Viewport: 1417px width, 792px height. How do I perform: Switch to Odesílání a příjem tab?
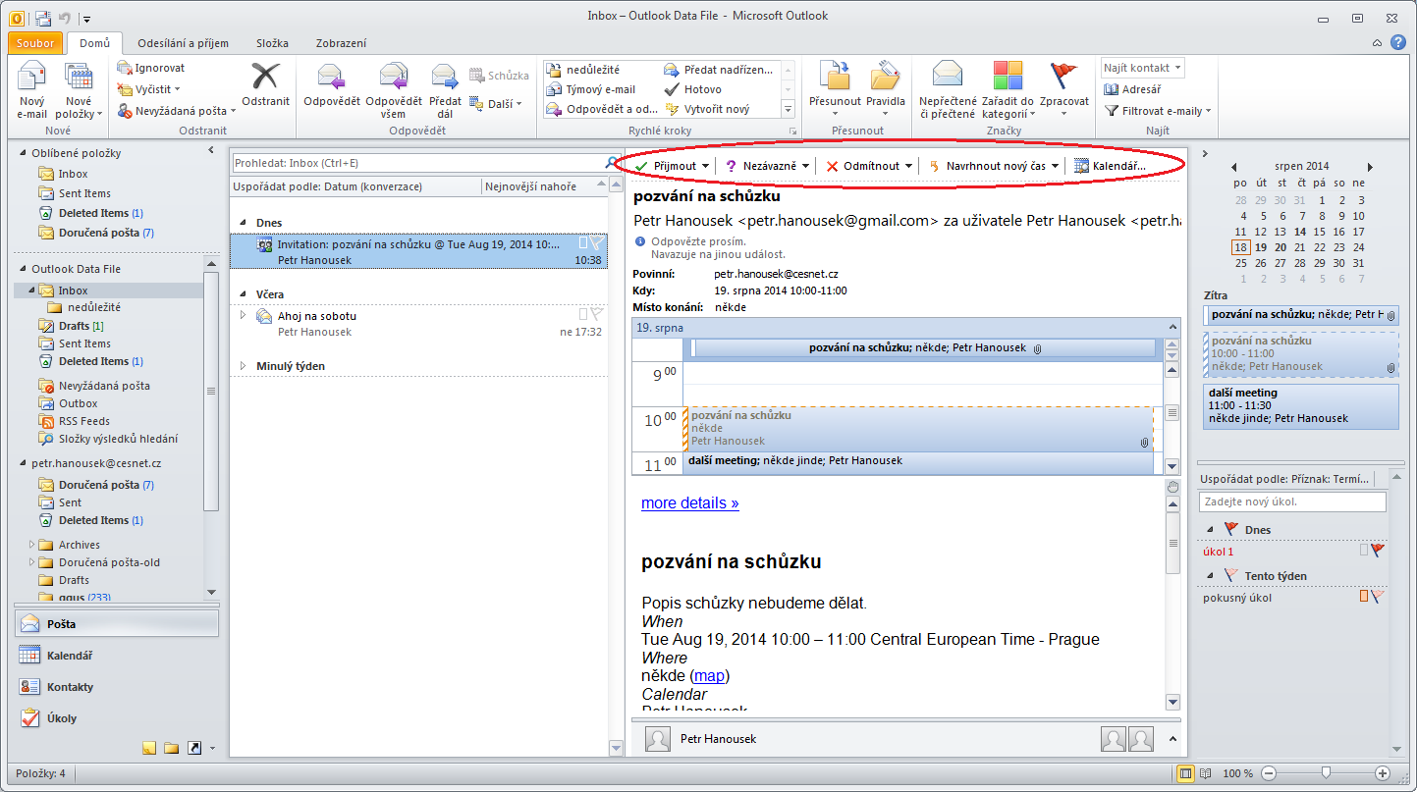pos(184,43)
